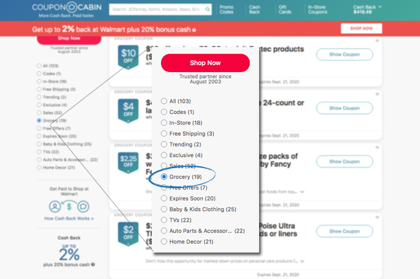This screenshot has height=279, width=420.
Task: Favorite the $10 OFF coupon with its heart icon
Action: 377,41
